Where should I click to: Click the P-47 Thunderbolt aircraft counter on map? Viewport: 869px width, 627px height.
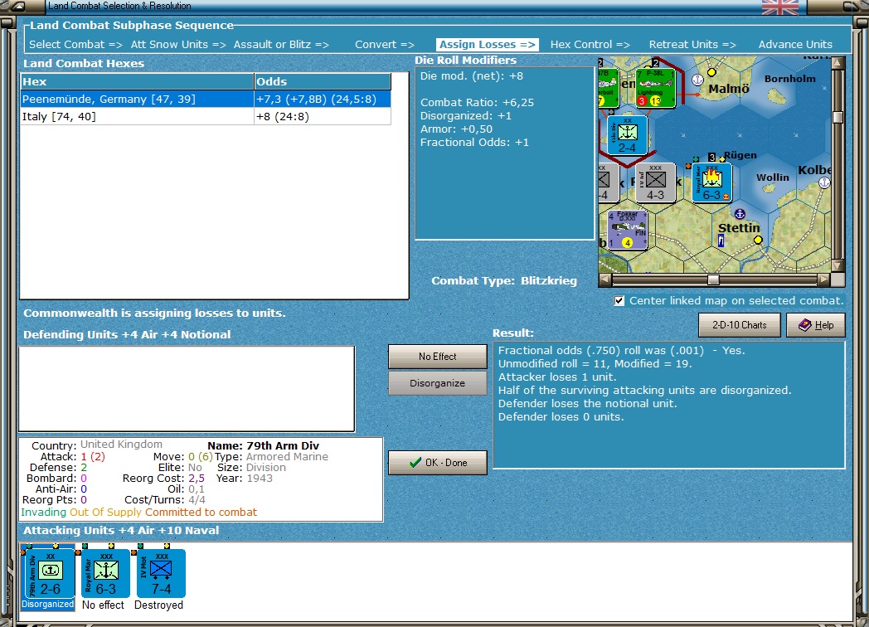point(609,88)
